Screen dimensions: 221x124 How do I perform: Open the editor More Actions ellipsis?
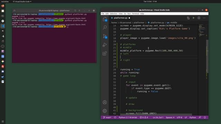(204, 18)
